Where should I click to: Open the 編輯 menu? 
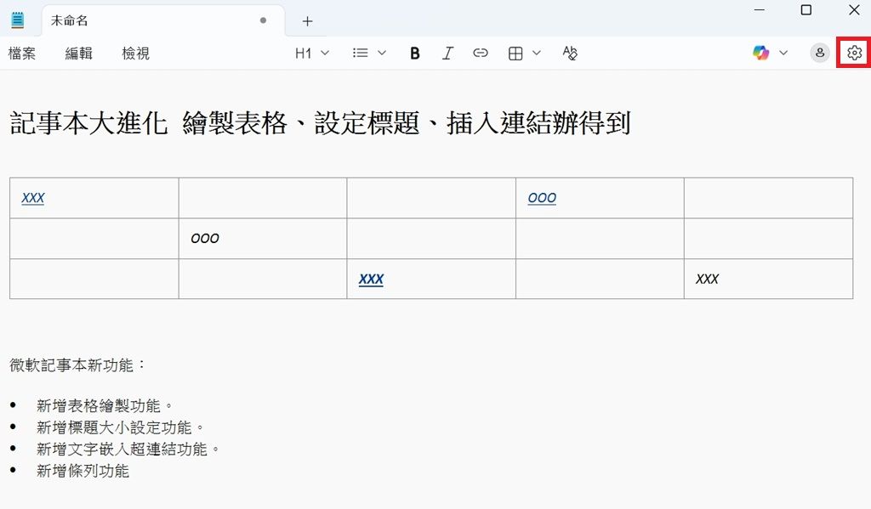click(79, 54)
